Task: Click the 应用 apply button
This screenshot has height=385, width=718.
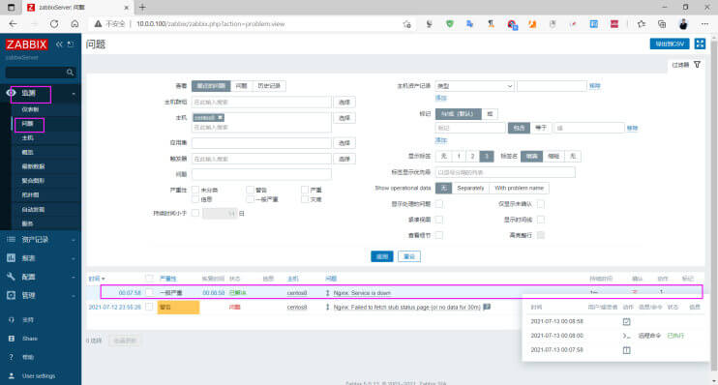Action: point(382,256)
